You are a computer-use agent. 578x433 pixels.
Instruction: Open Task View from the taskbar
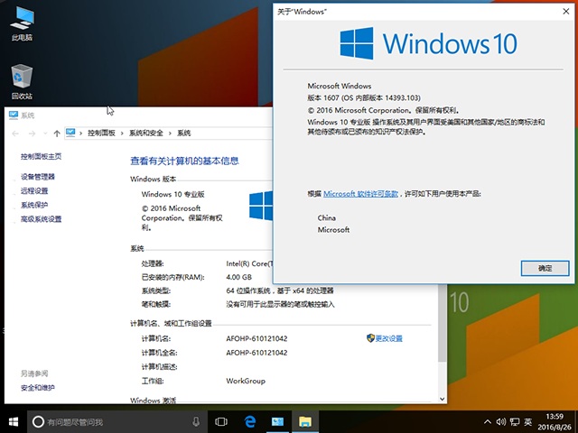click(221, 421)
